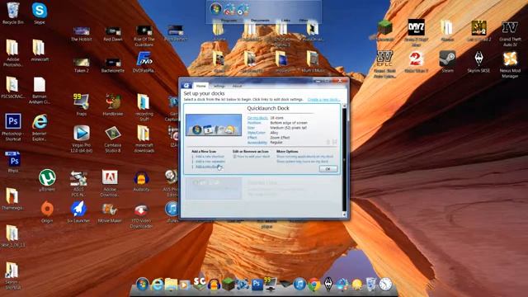This screenshot has height=297, width=528.
Task: Open the Home tab in dock settings
Action: click(200, 86)
